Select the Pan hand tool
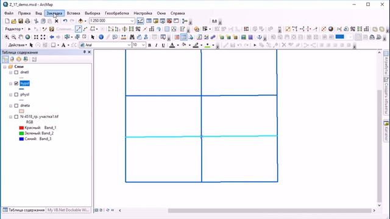Image resolution: width=390 pixels, height=219 pixels. pyautogui.click(x=21, y=37)
